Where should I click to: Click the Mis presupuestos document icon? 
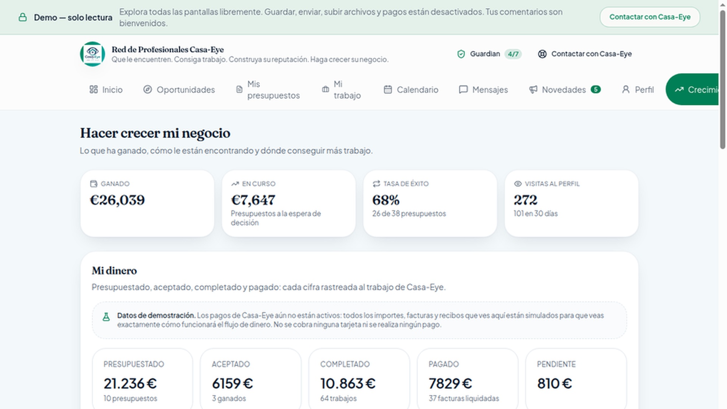click(239, 89)
